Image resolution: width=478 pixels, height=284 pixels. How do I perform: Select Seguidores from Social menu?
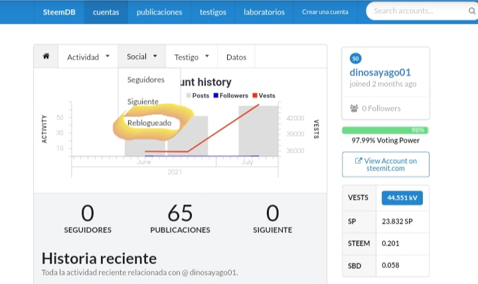pos(145,80)
